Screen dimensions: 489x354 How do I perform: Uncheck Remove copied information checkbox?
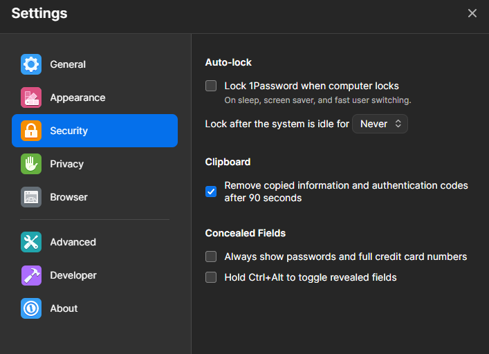pos(211,192)
